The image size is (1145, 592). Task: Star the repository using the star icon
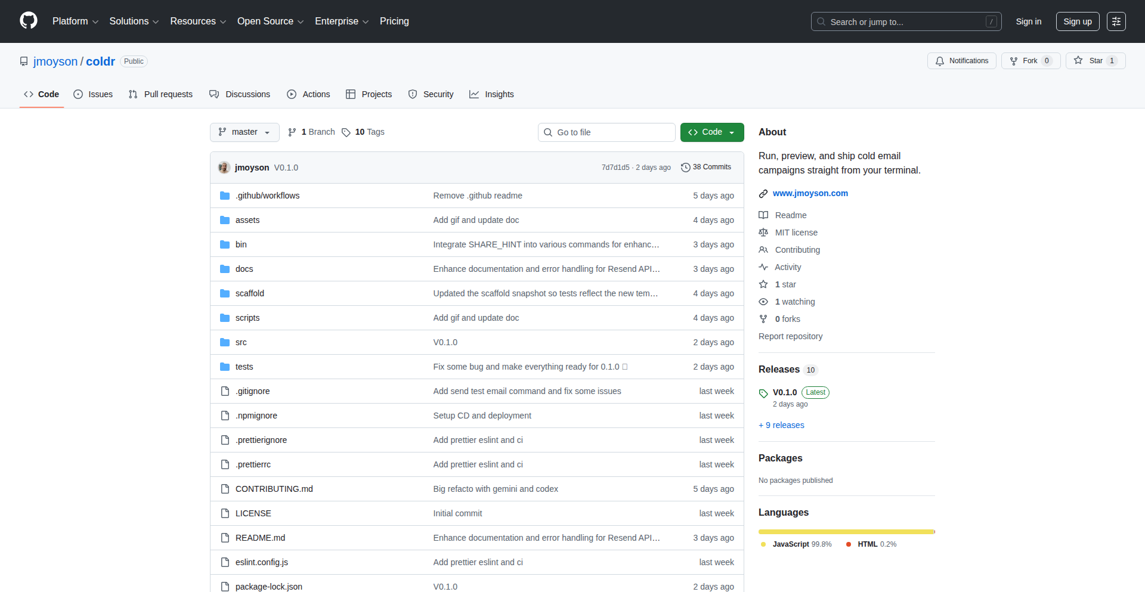click(x=1079, y=60)
